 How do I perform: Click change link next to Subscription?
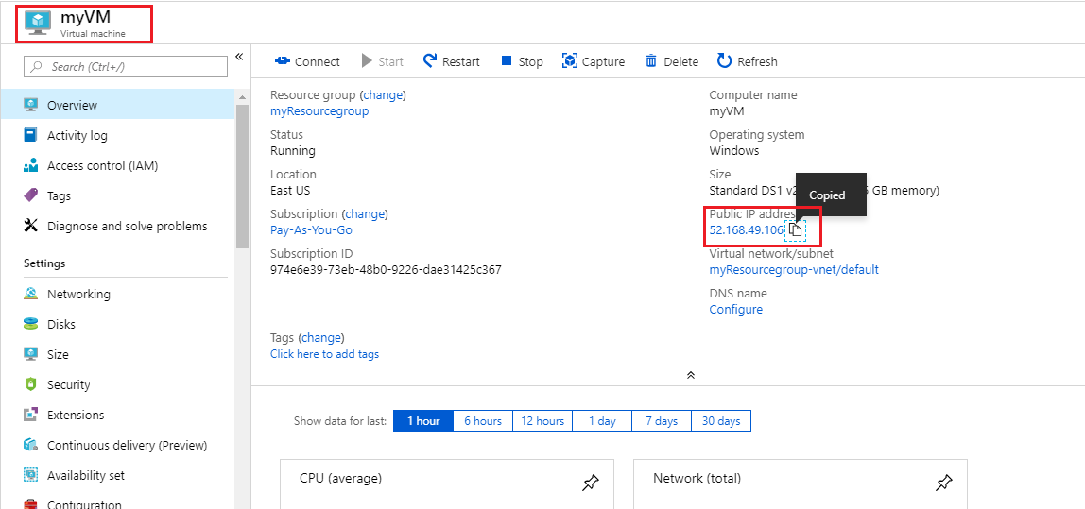[x=366, y=213]
